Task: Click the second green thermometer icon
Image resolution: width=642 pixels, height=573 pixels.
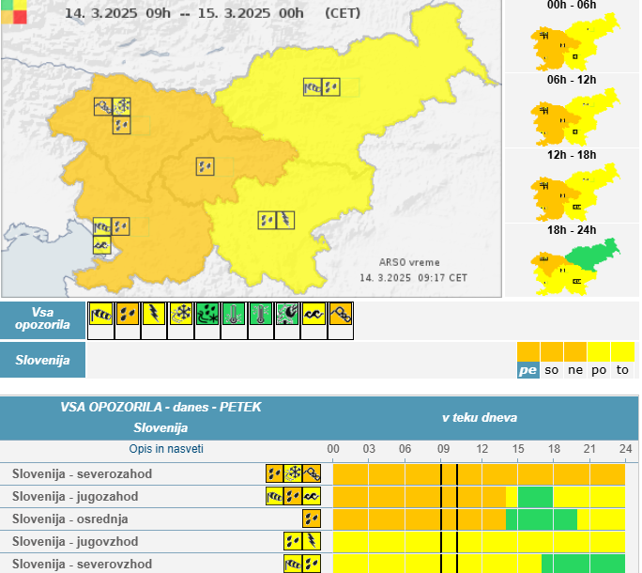Action: [x=260, y=315]
